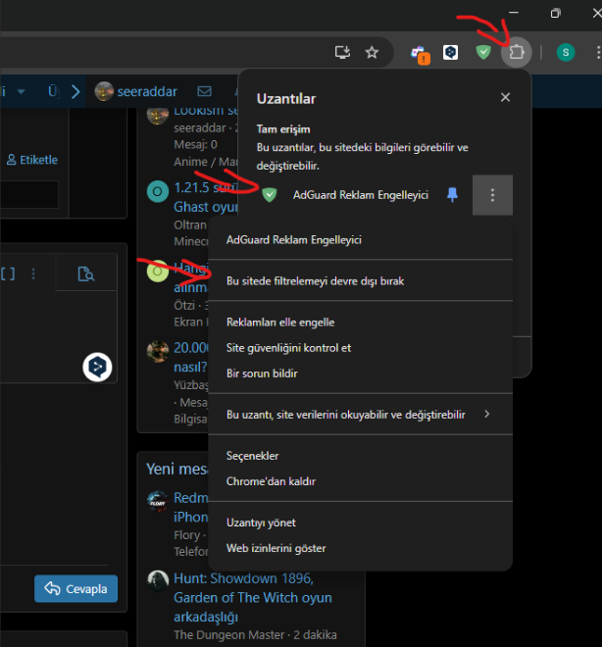Click Flory user avatar
The width and height of the screenshot is (602, 647).
point(158,501)
